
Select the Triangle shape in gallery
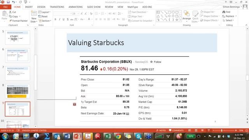pos(158,16)
